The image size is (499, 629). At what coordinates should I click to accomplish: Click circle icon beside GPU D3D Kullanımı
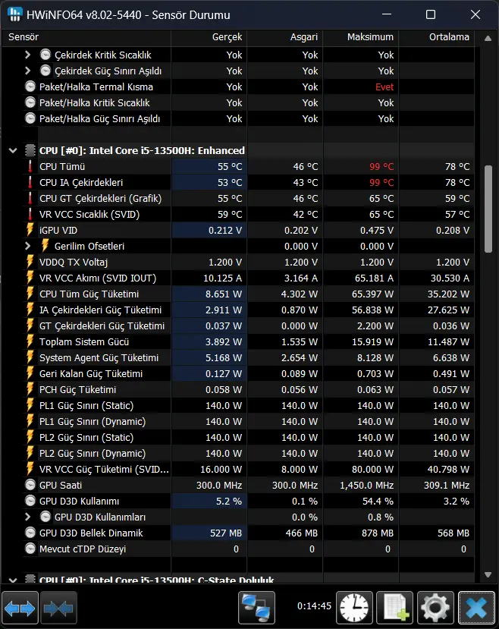coord(30,501)
